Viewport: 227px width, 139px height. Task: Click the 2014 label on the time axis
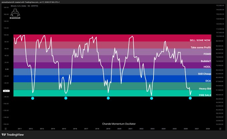53,129
